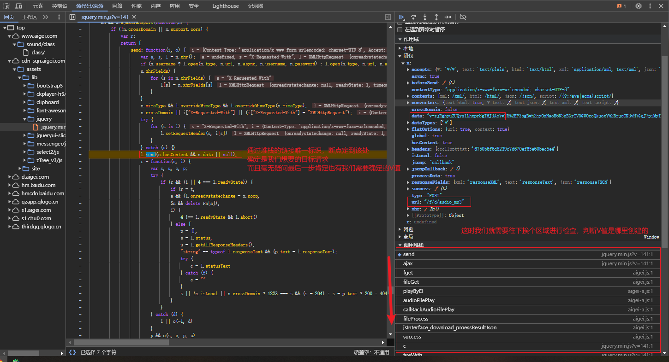
Task: Open DevTools settings gear
Action: [x=639, y=6]
